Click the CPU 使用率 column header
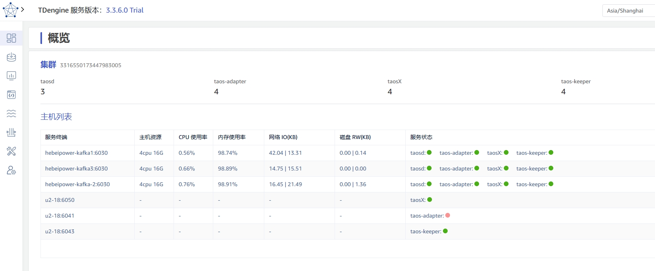The image size is (655, 271). tap(193, 137)
